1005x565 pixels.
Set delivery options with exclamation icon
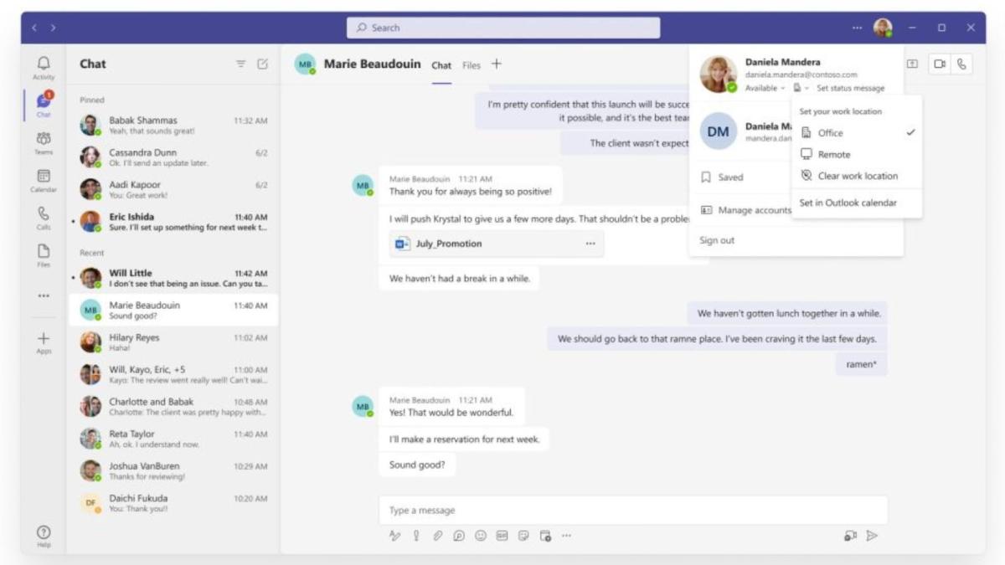click(416, 536)
